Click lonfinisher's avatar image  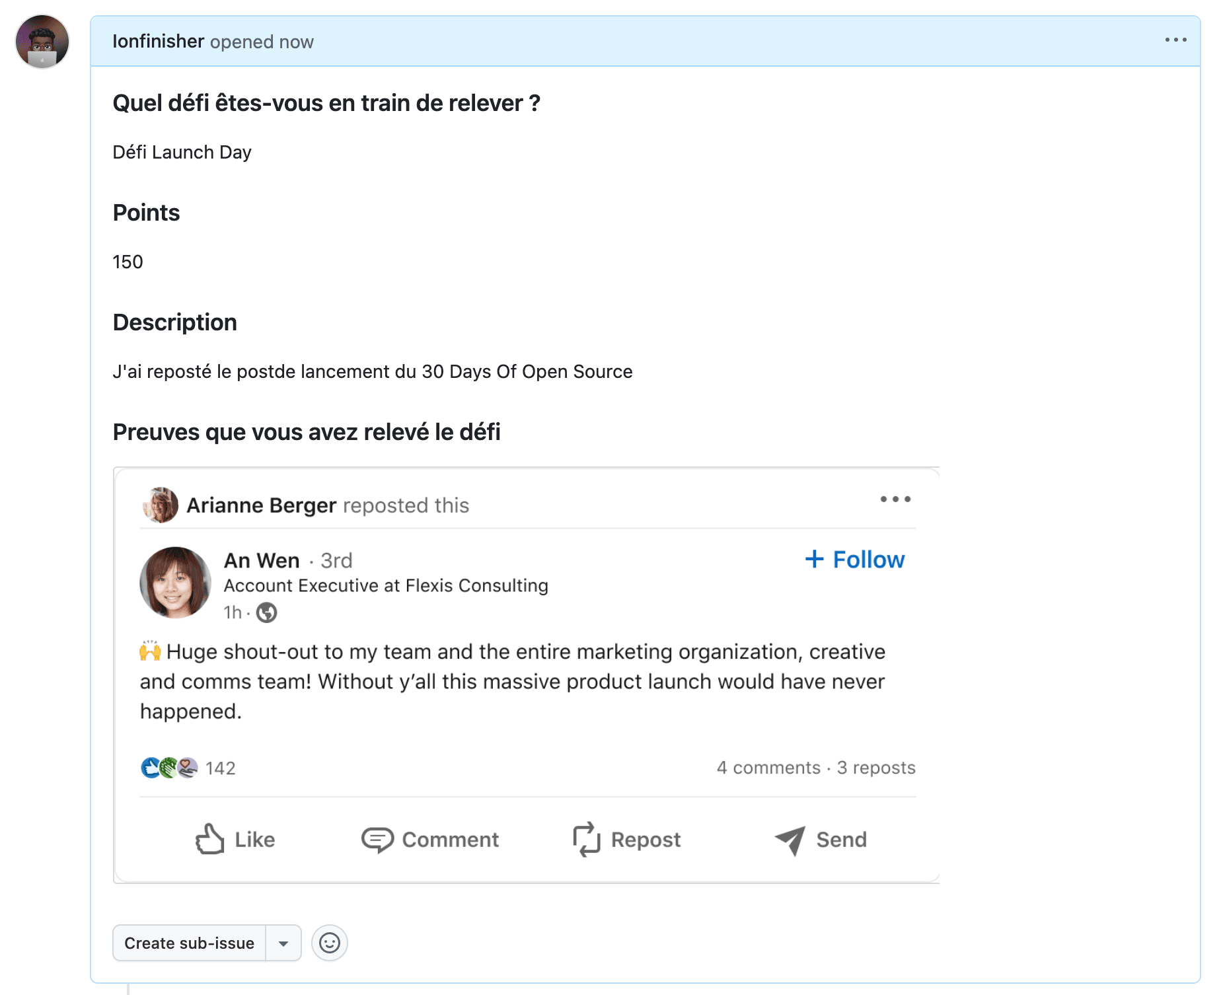[42, 42]
